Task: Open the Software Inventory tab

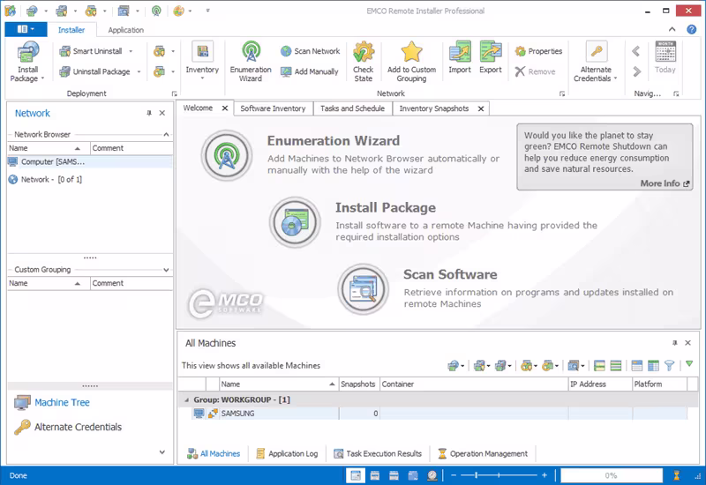Action: pos(273,108)
